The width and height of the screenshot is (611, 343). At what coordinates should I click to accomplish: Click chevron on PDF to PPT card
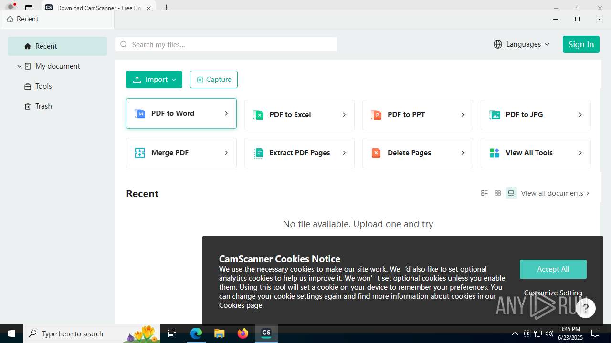coord(463,115)
